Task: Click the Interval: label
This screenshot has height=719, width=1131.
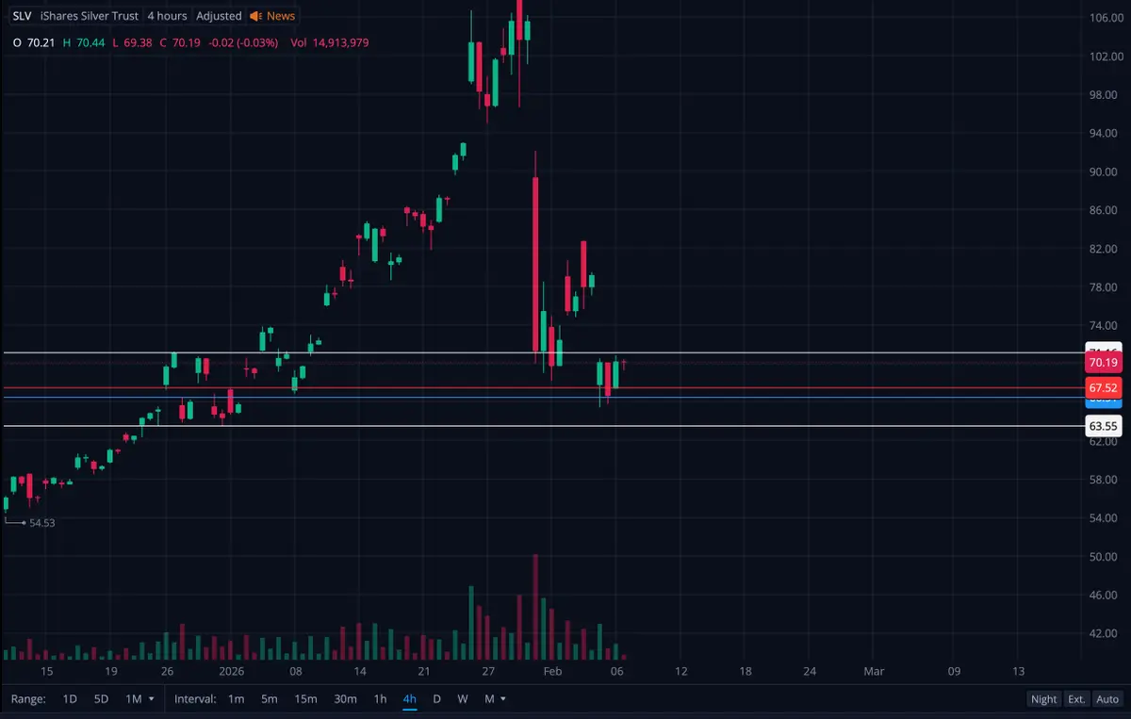Action: [195, 699]
